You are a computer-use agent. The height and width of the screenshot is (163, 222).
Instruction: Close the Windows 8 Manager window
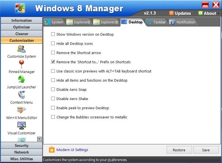pyautogui.click(x=216, y=5)
